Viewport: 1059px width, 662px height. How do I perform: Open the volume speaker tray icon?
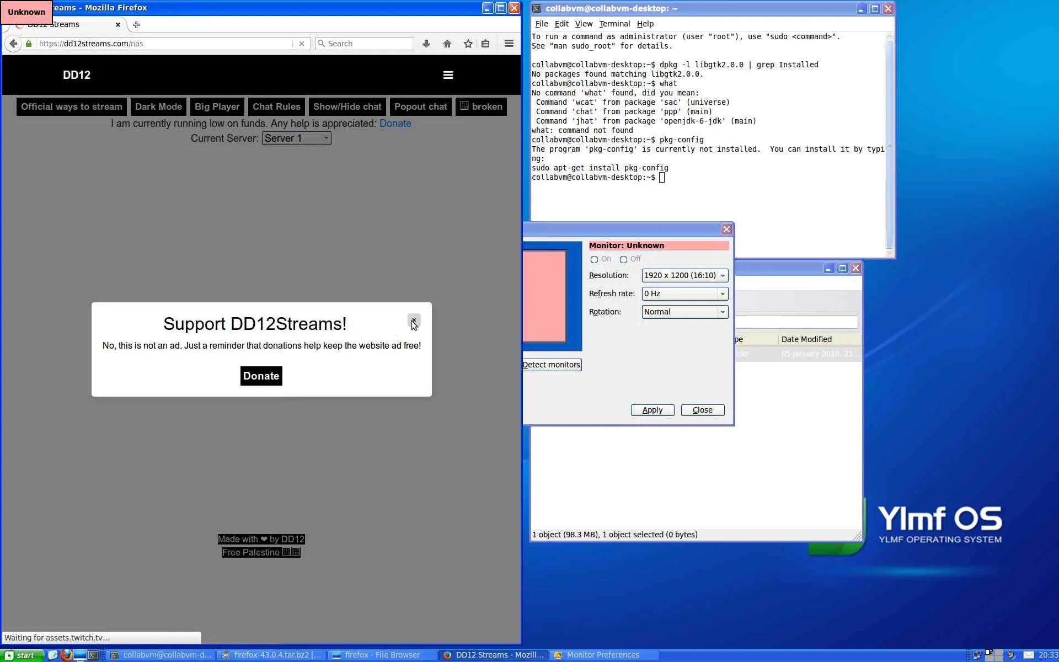tap(1011, 655)
